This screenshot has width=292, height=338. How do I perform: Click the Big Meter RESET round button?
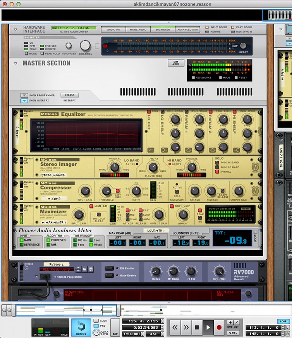243,46
